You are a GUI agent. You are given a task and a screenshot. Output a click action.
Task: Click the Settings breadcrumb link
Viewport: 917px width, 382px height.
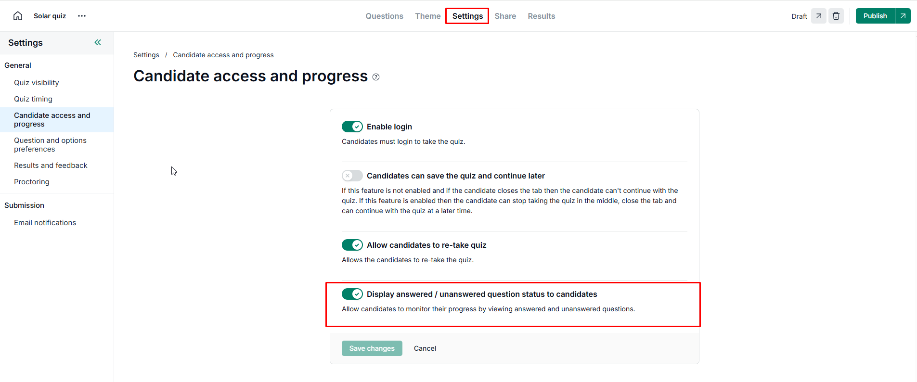click(x=146, y=55)
